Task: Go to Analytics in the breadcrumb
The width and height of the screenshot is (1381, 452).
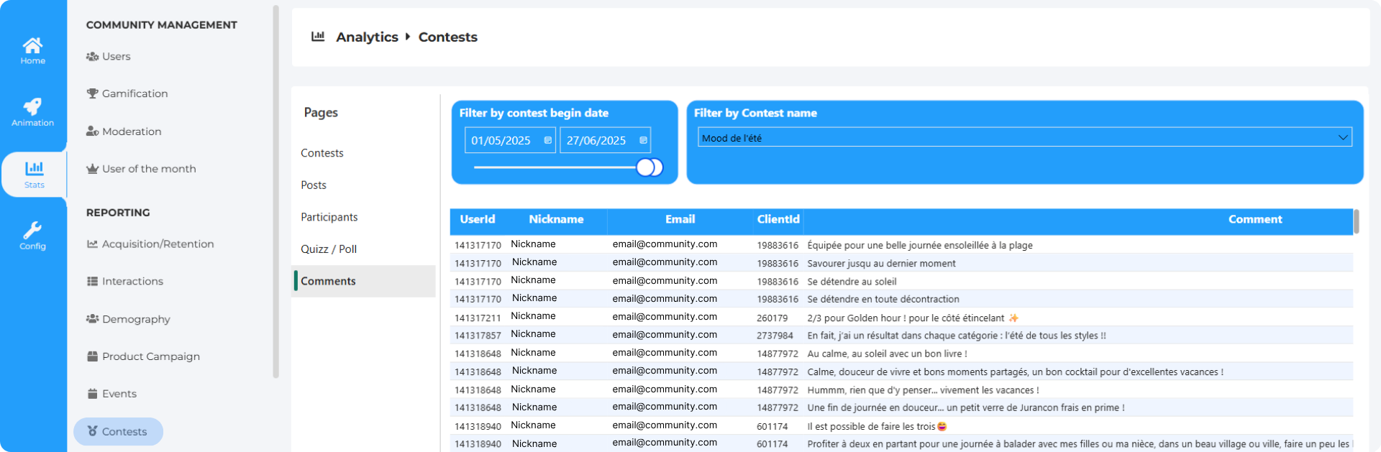Action: coord(367,37)
